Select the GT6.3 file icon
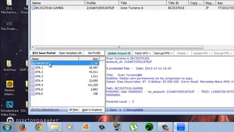 pyautogui.click(x=33, y=76)
